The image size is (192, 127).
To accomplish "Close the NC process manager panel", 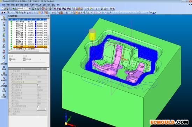I will pyautogui.click(x=49, y=16).
